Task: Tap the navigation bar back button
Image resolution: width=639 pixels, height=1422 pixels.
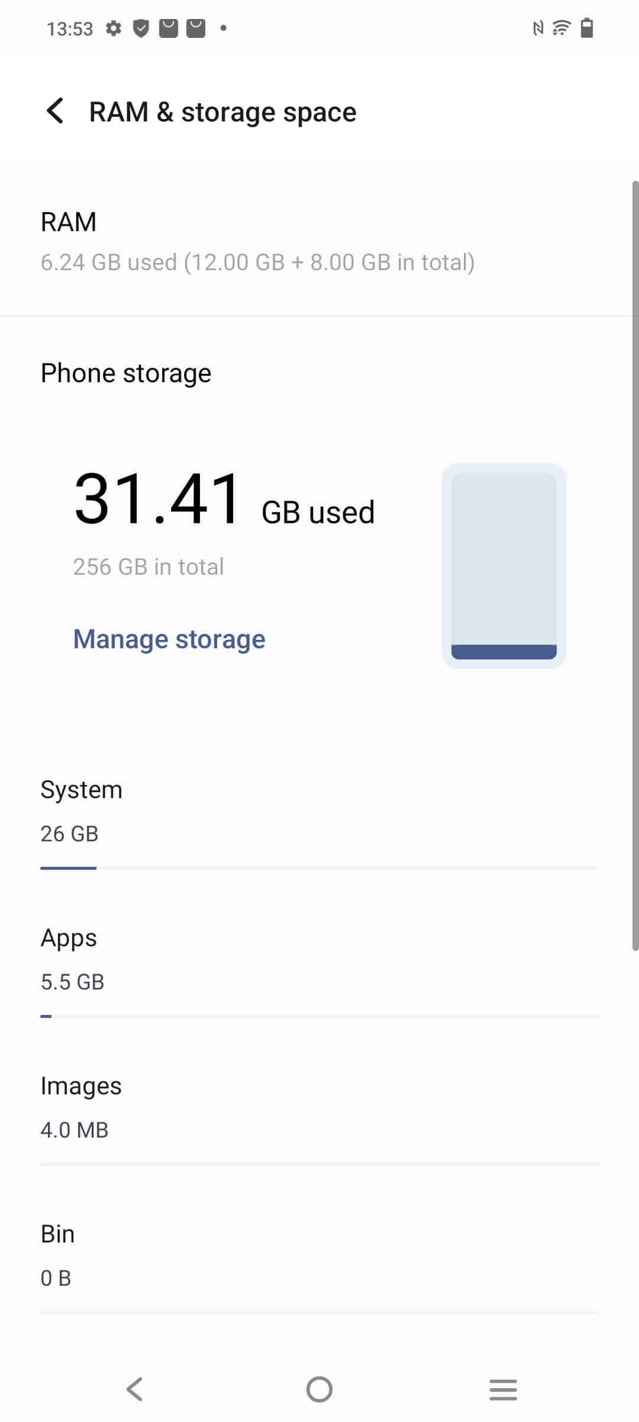Action: click(135, 1389)
